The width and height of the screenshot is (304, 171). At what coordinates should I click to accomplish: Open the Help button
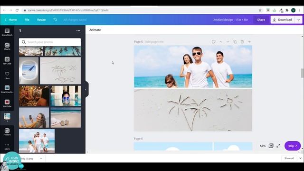coord(293,146)
